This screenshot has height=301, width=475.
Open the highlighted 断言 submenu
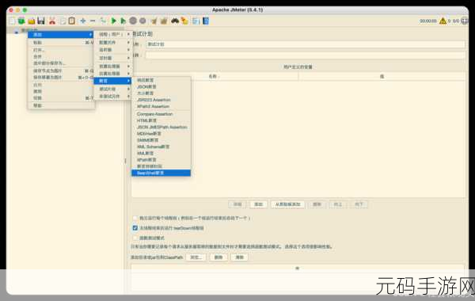112,81
